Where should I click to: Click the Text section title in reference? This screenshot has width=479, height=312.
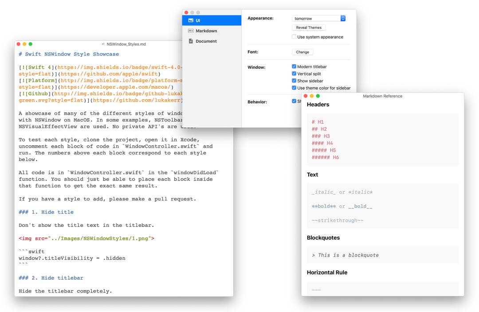click(x=313, y=175)
